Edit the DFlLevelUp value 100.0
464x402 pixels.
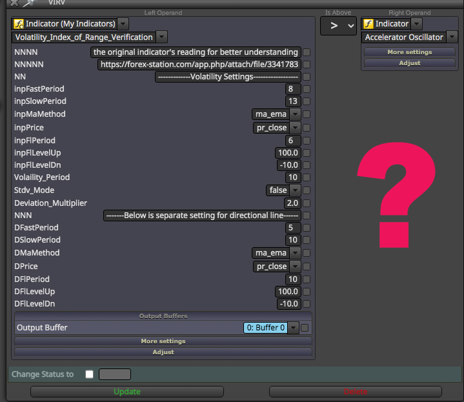click(288, 292)
